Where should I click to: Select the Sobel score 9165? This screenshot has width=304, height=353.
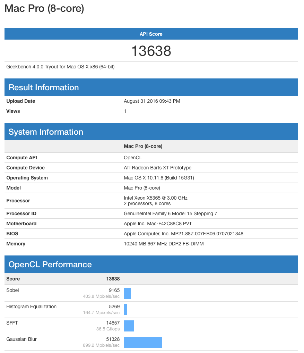pos(114,291)
